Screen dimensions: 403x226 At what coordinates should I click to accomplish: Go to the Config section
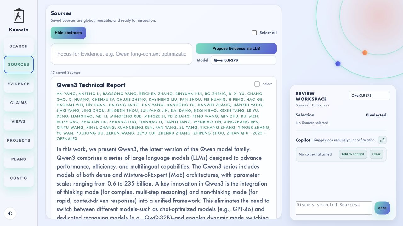click(x=19, y=178)
